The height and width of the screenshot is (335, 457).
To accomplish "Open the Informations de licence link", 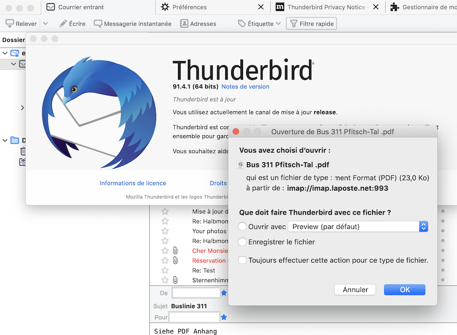I will point(133,183).
